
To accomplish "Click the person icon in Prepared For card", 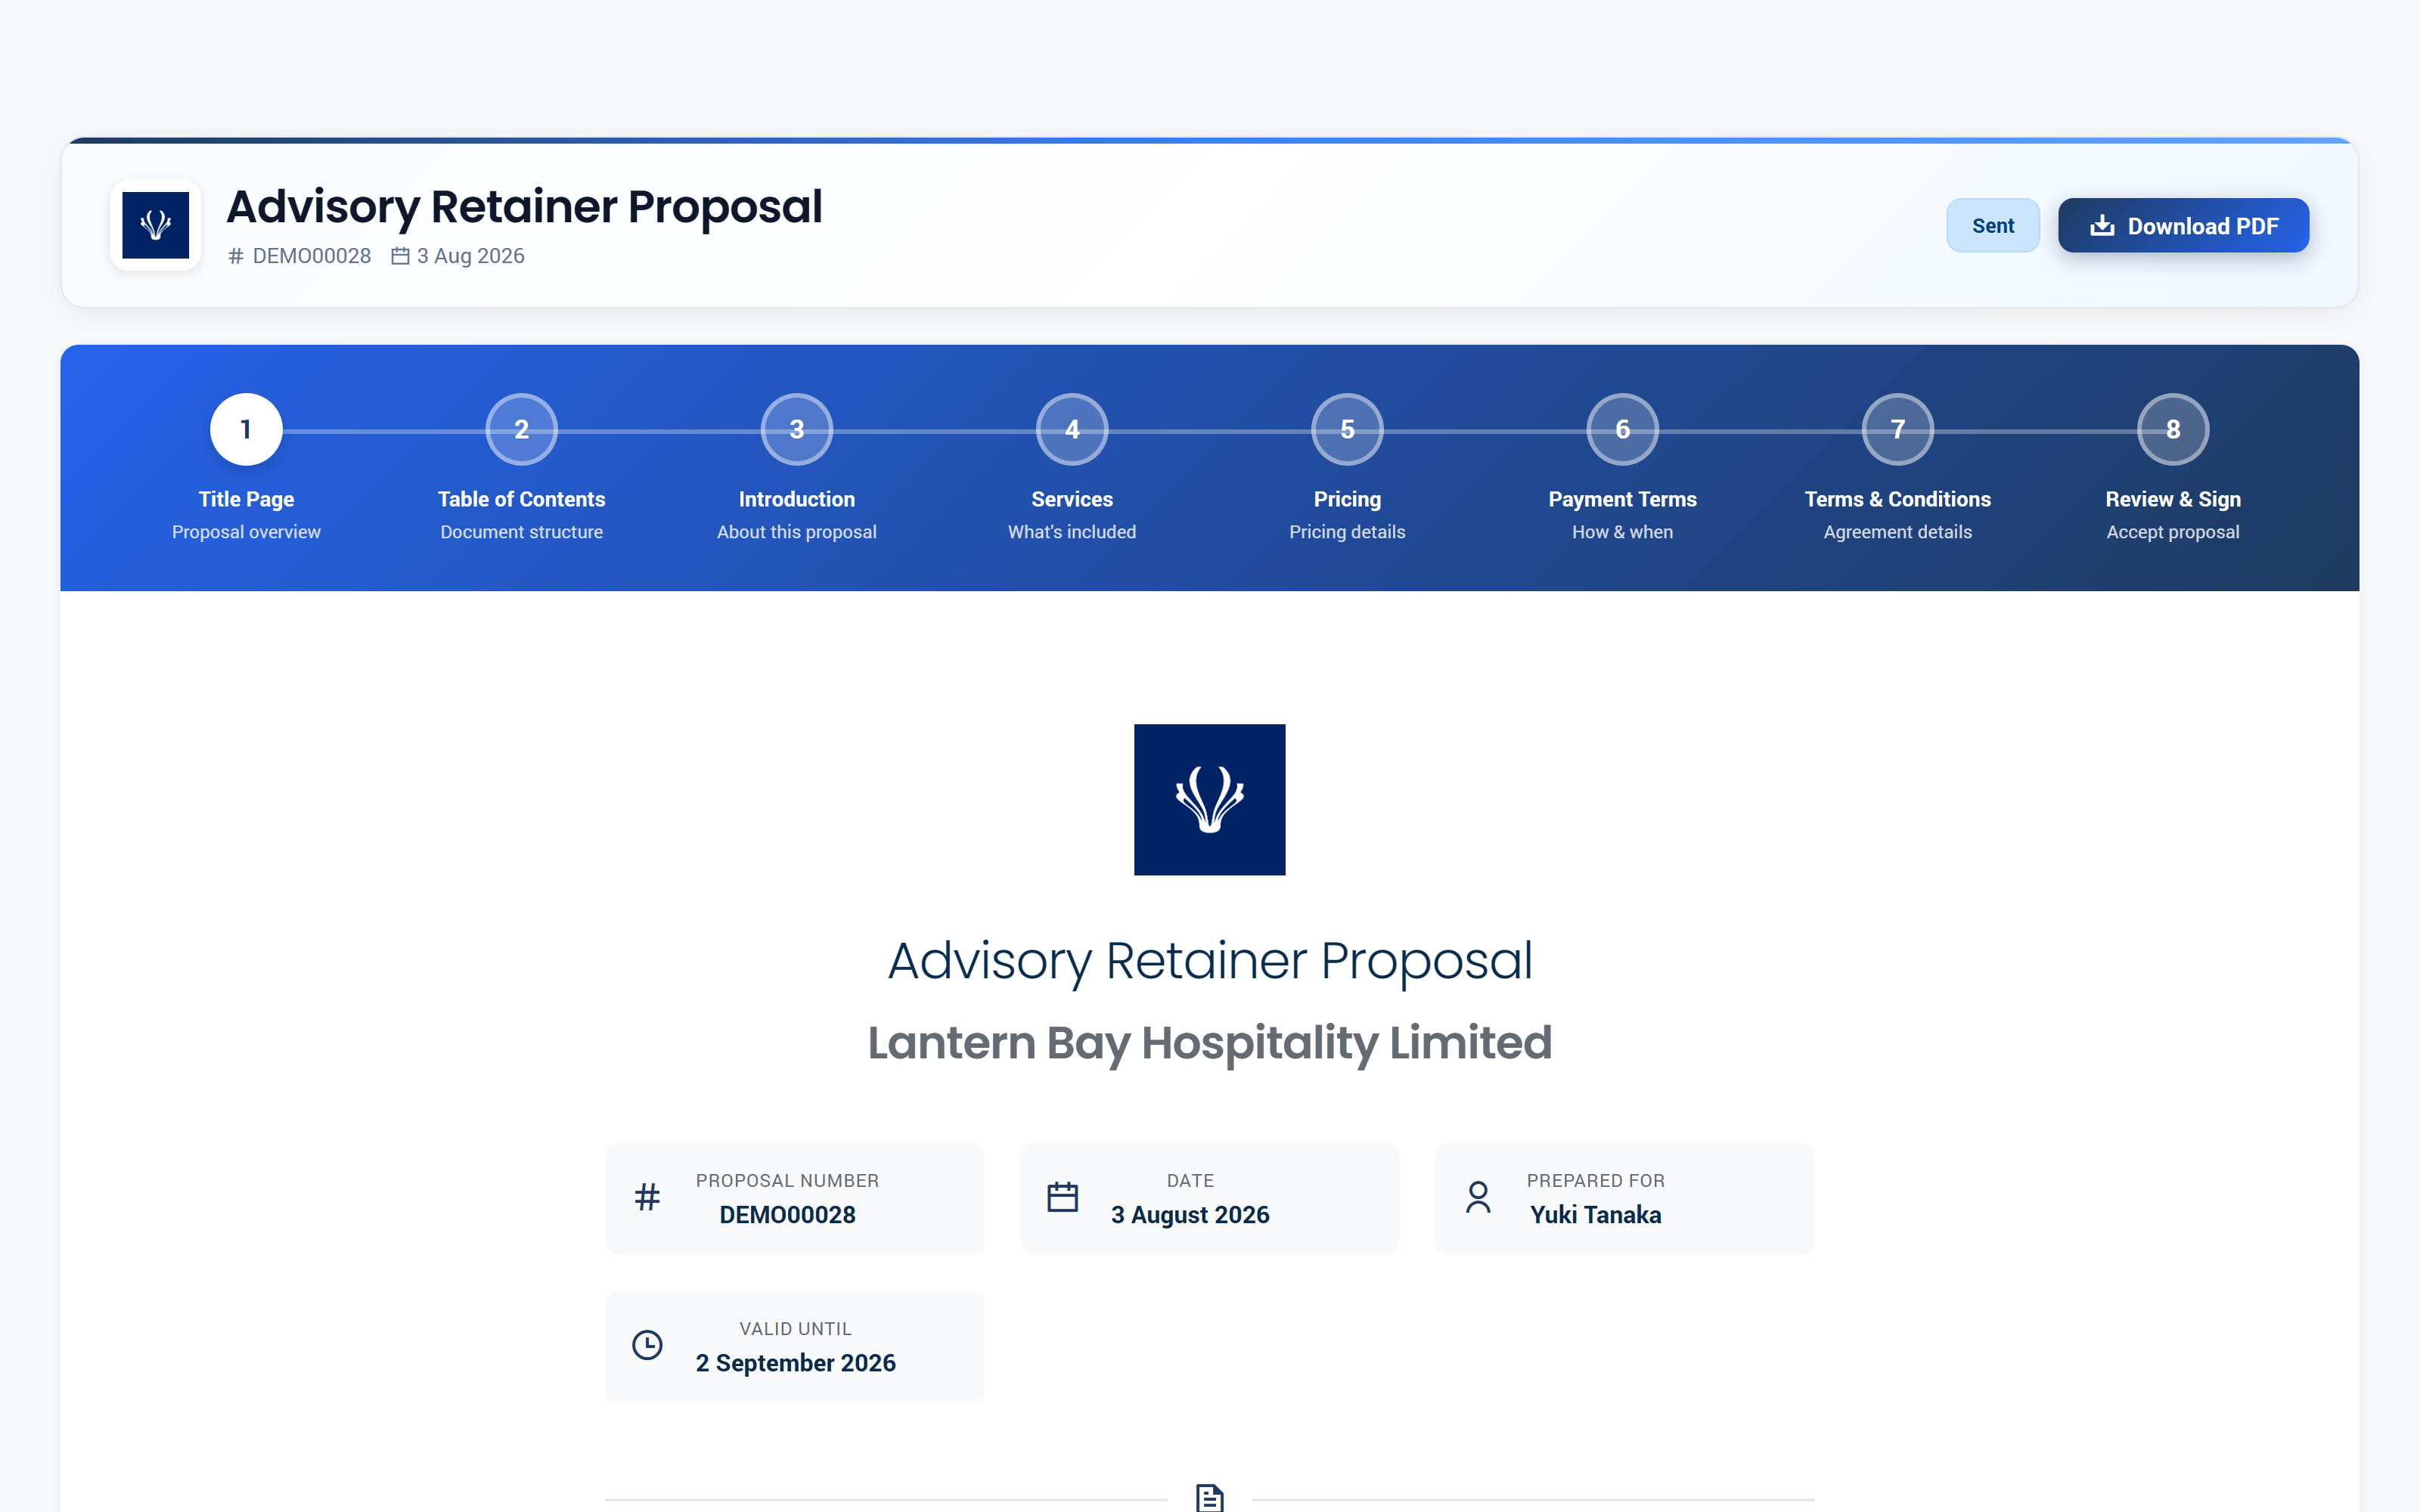I will pos(1478,1197).
